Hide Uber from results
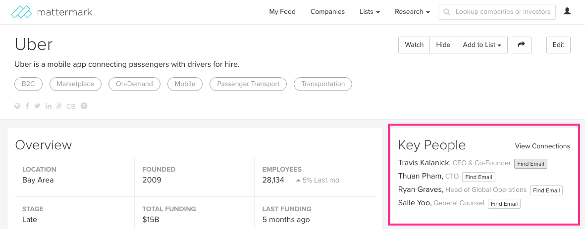Viewport: 585px width, 229px height. (x=443, y=45)
